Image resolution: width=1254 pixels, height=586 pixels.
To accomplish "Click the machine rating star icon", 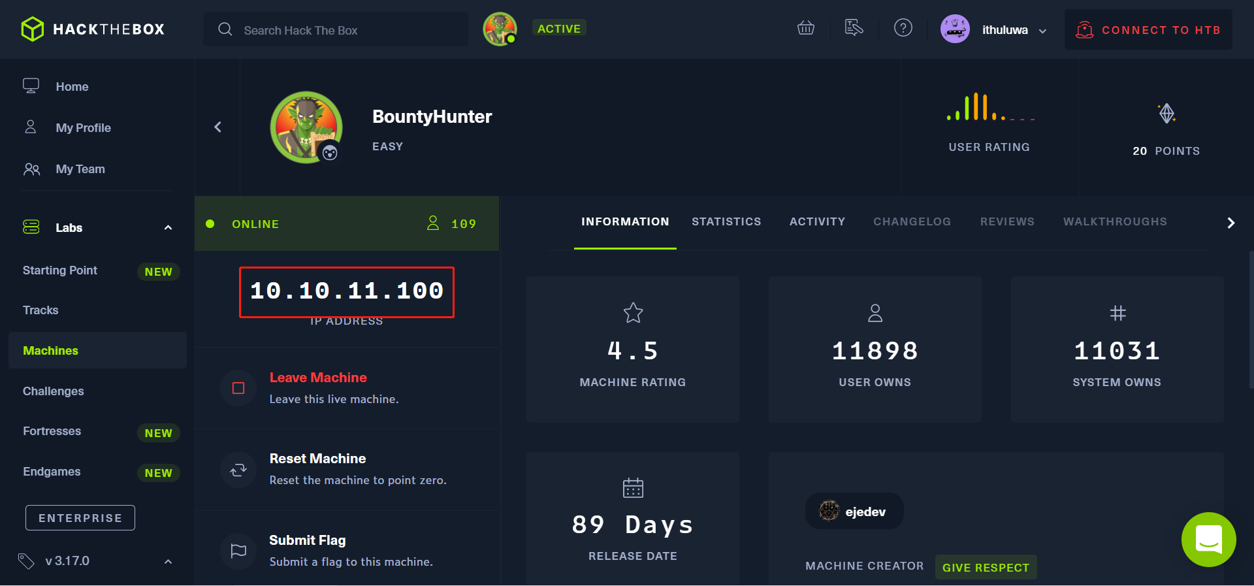I will coord(633,313).
